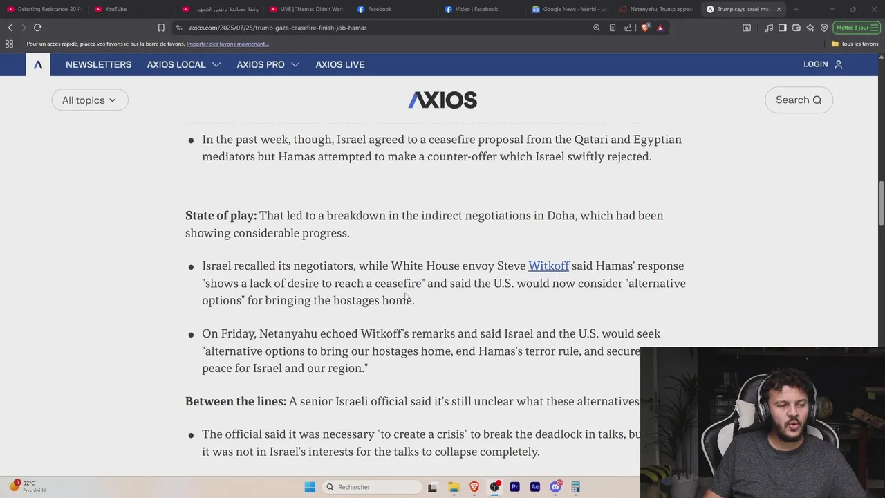Bookmark this page with the bookmark icon
Viewport: 885px width, 498px height.
click(x=161, y=28)
